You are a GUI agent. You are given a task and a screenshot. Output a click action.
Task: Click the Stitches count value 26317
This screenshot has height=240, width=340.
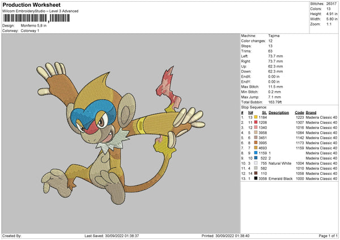331,5
